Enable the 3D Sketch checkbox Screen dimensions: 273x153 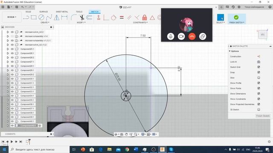(x=258, y=110)
